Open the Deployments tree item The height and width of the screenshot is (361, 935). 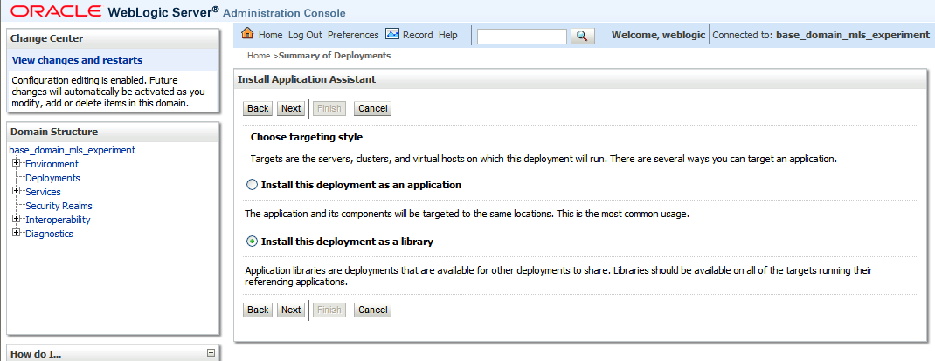tap(52, 178)
